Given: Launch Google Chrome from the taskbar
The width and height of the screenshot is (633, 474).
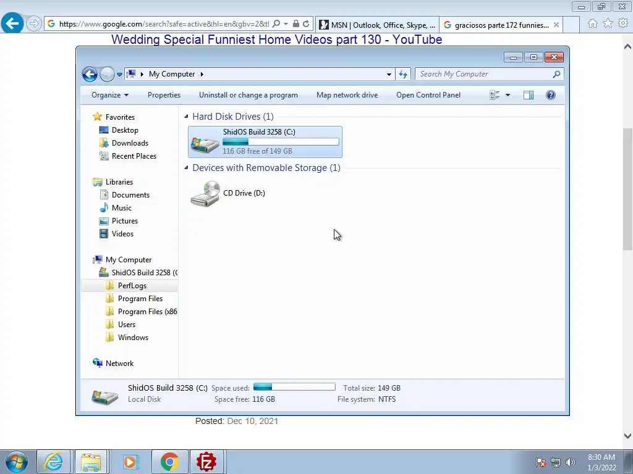Looking at the screenshot, I should (x=169, y=462).
